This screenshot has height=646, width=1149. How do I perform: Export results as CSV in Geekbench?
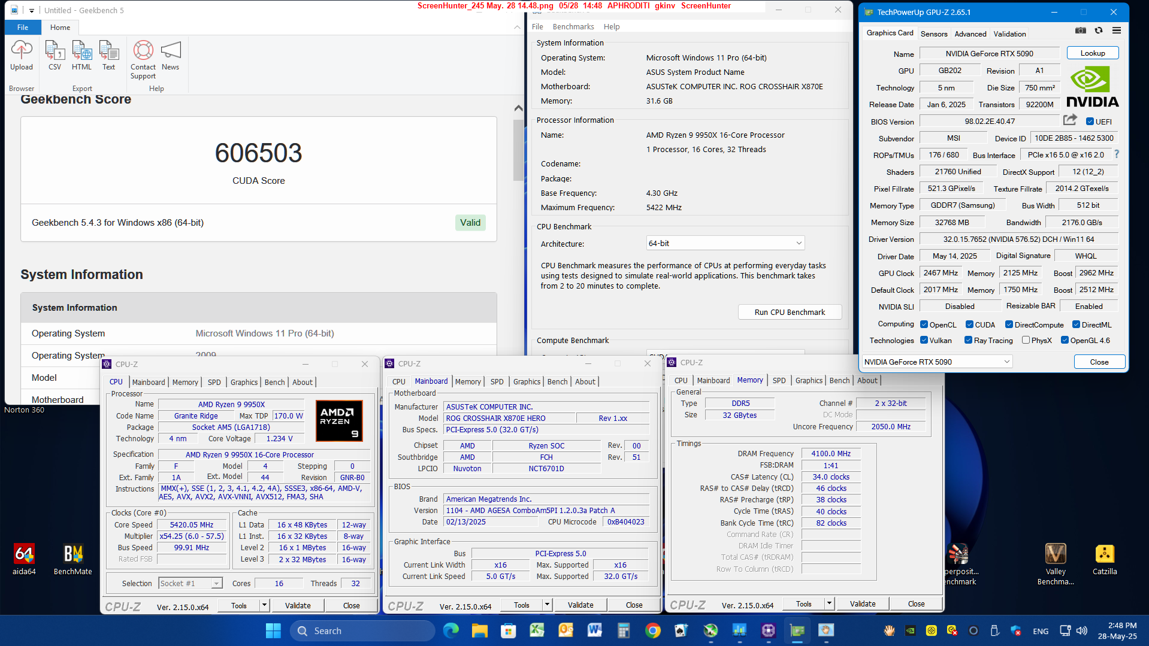tap(55, 55)
